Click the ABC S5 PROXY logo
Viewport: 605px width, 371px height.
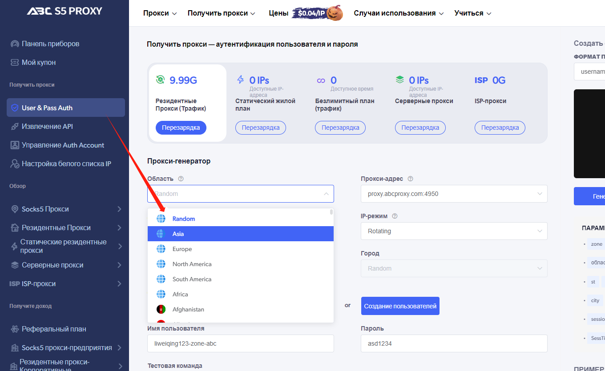tap(64, 11)
